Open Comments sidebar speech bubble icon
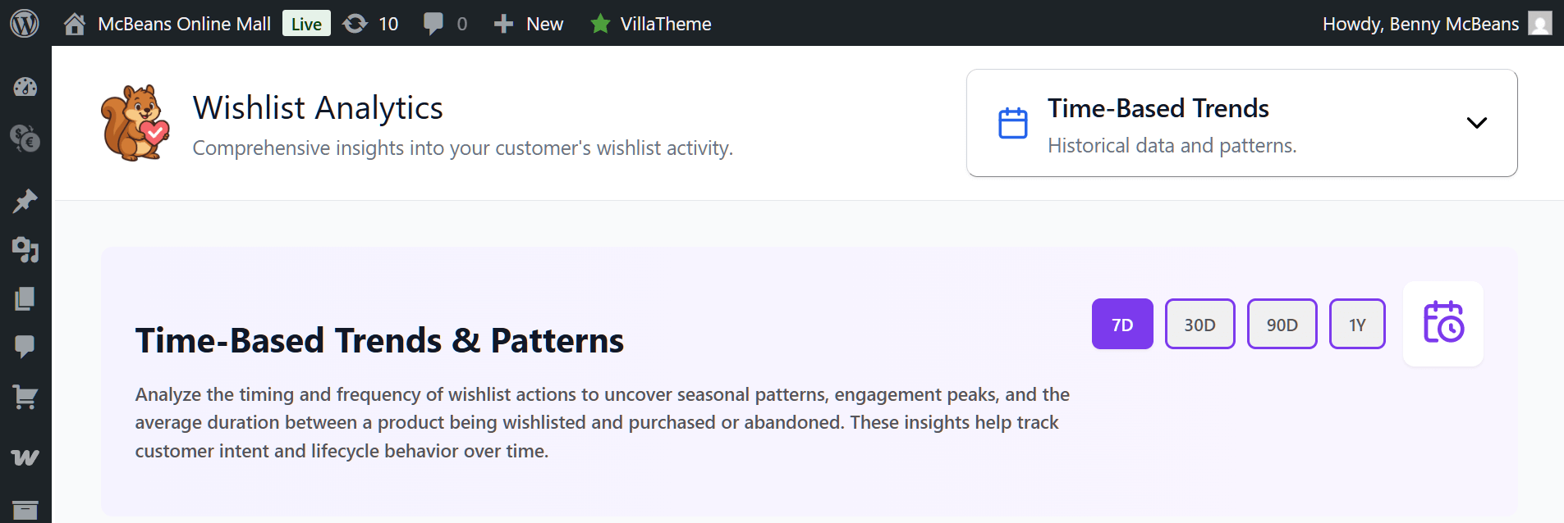1564x523 pixels. point(25,347)
